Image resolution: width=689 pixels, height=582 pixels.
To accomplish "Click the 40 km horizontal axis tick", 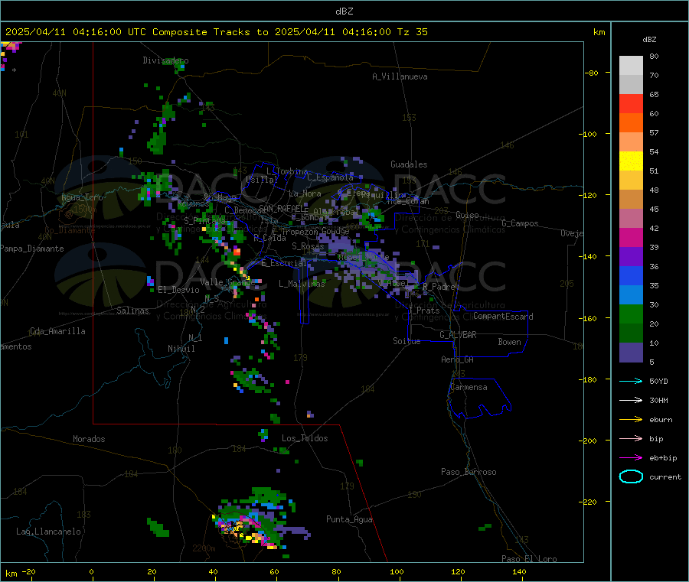I will [213, 571].
